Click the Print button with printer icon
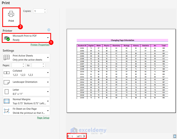The width and height of the screenshot is (177, 139). (11, 17)
